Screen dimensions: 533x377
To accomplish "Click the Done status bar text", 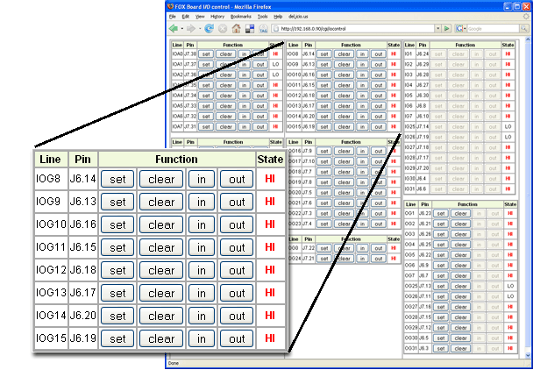I will click(173, 363).
